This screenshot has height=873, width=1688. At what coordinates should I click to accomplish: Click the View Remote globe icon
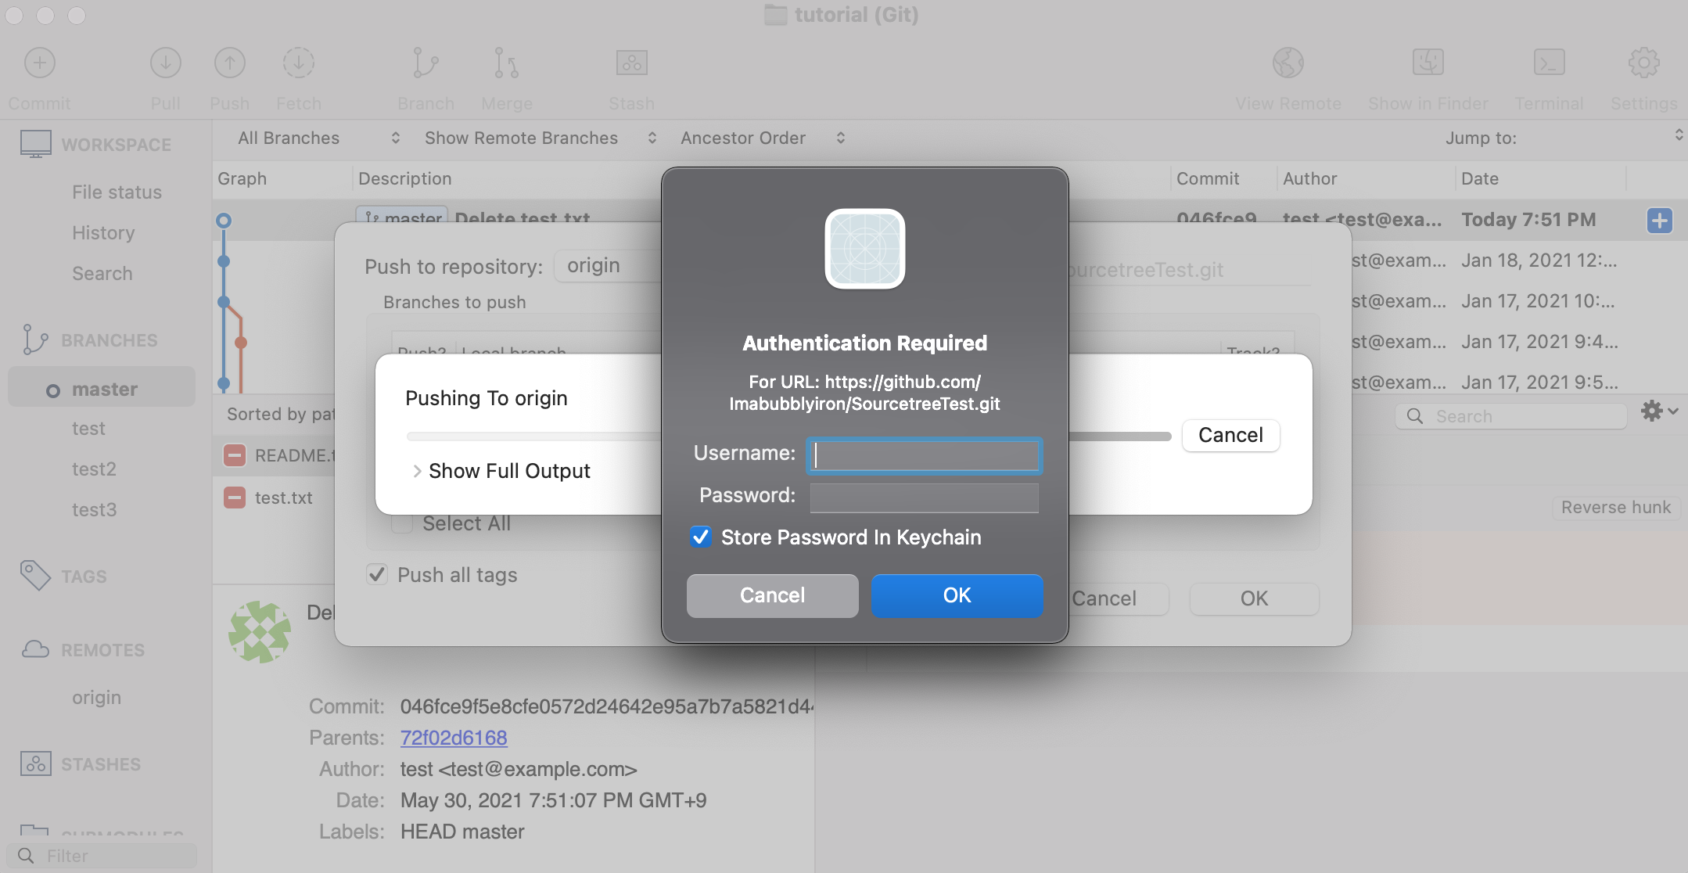click(x=1288, y=63)
